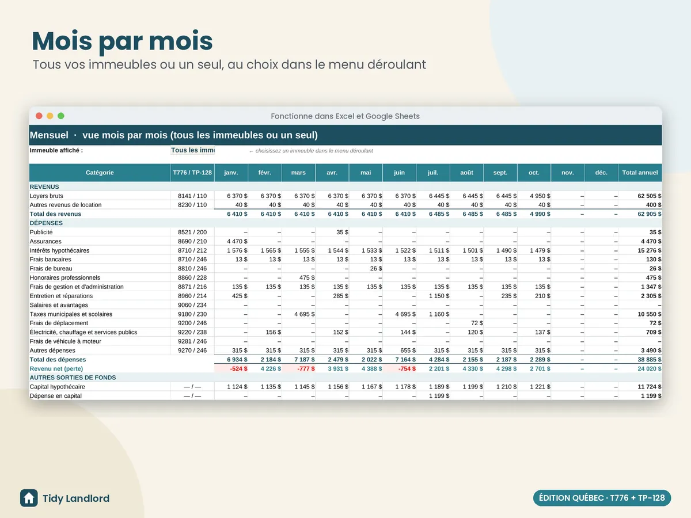The image size is (691, 518).
Task: Click 'Électricité, chauffage et services publics' label
Action: click(83, 332)
